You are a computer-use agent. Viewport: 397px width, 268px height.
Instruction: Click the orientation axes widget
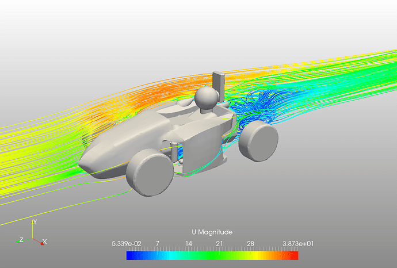click(32, 233)
